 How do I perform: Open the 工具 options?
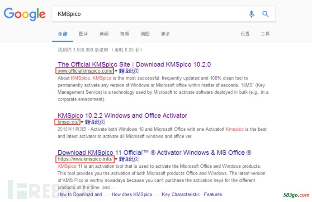tap(265, 34)
